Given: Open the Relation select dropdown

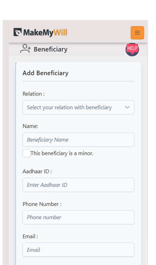Looking at the screenshot, I should click(78, 107).
